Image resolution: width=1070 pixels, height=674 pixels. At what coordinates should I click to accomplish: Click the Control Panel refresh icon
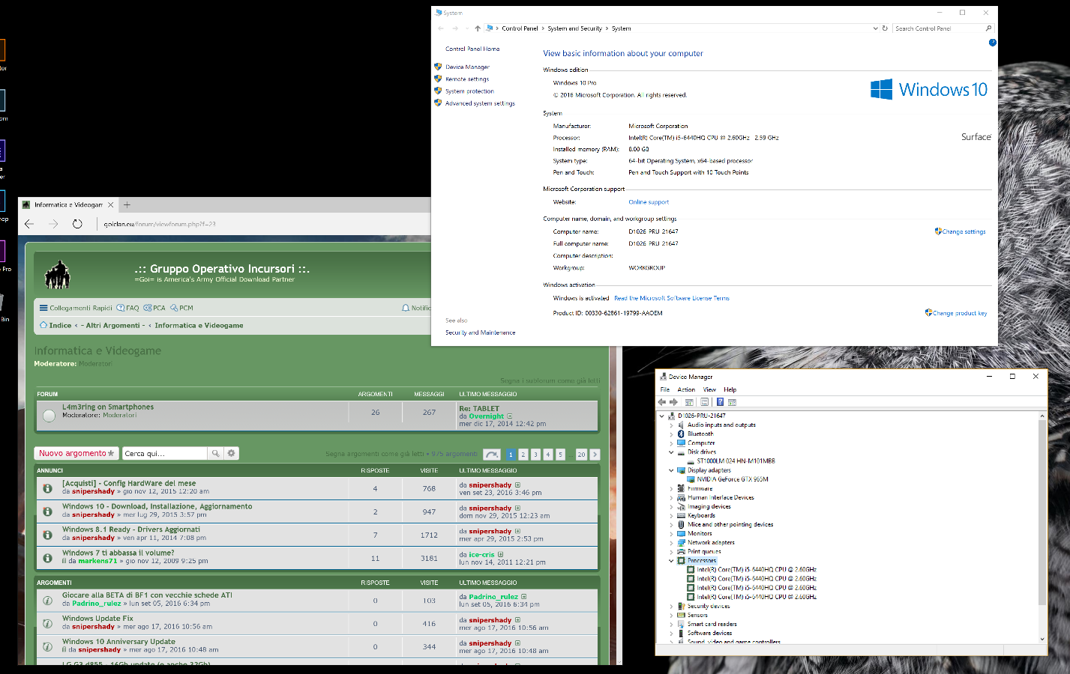[885, 28]
